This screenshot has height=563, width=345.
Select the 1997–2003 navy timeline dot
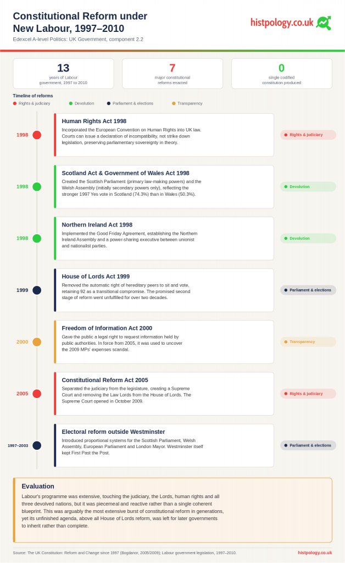click(37, 445)
